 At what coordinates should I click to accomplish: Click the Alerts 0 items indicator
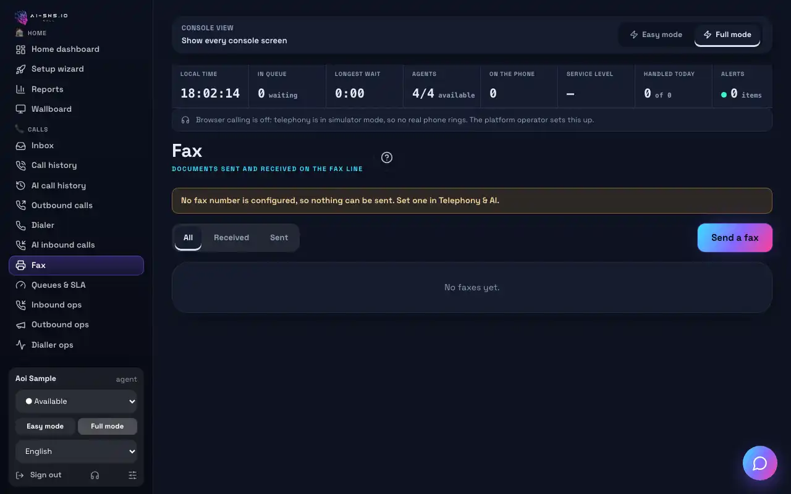(742, 86)
